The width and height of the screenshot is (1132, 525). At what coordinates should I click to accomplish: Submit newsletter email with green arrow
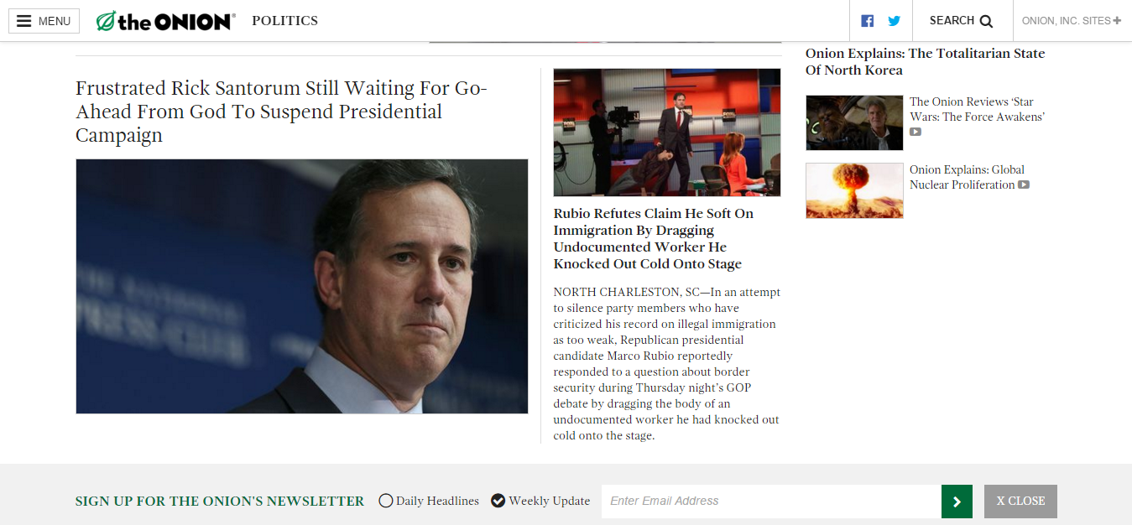coord(957,502)
